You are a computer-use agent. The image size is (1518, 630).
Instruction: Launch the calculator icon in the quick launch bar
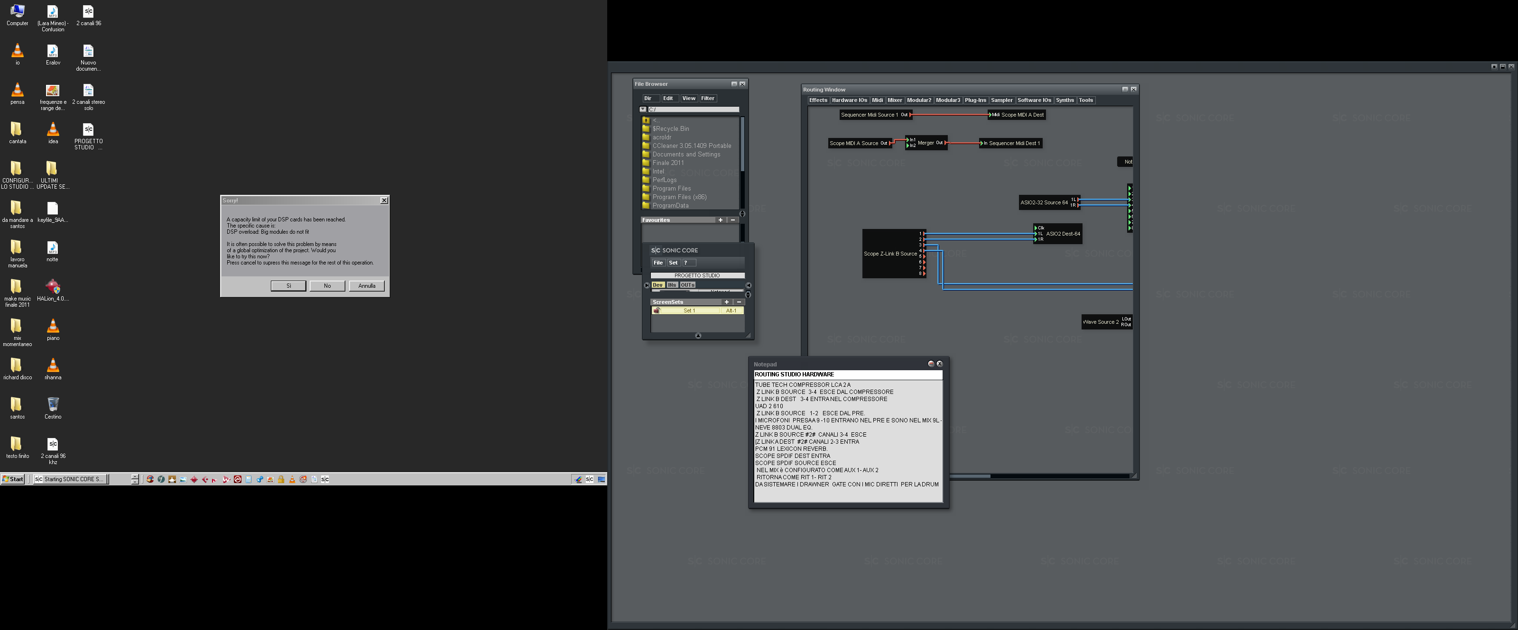click(249, 480)
